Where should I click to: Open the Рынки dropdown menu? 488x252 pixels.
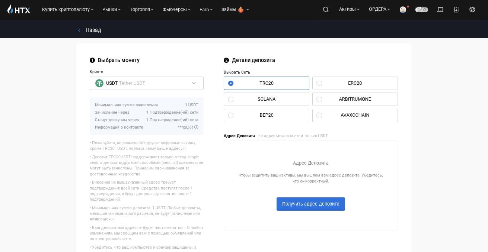111,10
